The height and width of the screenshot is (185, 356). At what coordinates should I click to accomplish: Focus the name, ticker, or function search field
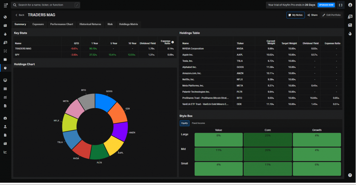[46, 5]
